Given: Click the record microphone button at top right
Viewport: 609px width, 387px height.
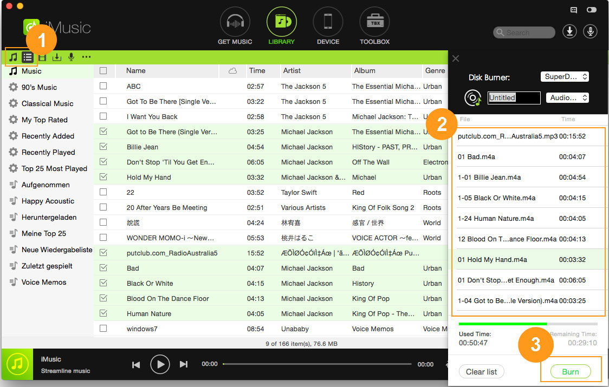Looking at the screenshot, I should point(590,31).
